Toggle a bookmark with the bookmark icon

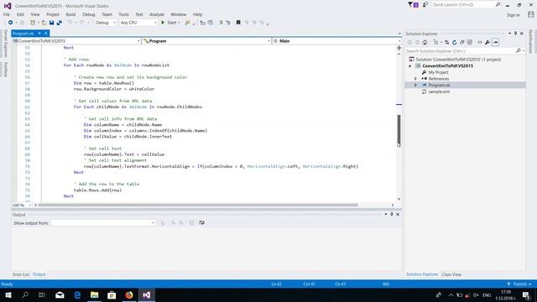point(238,23)
